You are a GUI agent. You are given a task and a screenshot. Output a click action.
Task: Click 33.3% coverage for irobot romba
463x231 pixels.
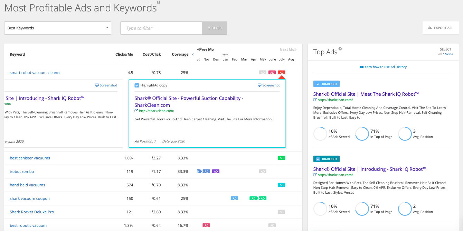(183, 172)
